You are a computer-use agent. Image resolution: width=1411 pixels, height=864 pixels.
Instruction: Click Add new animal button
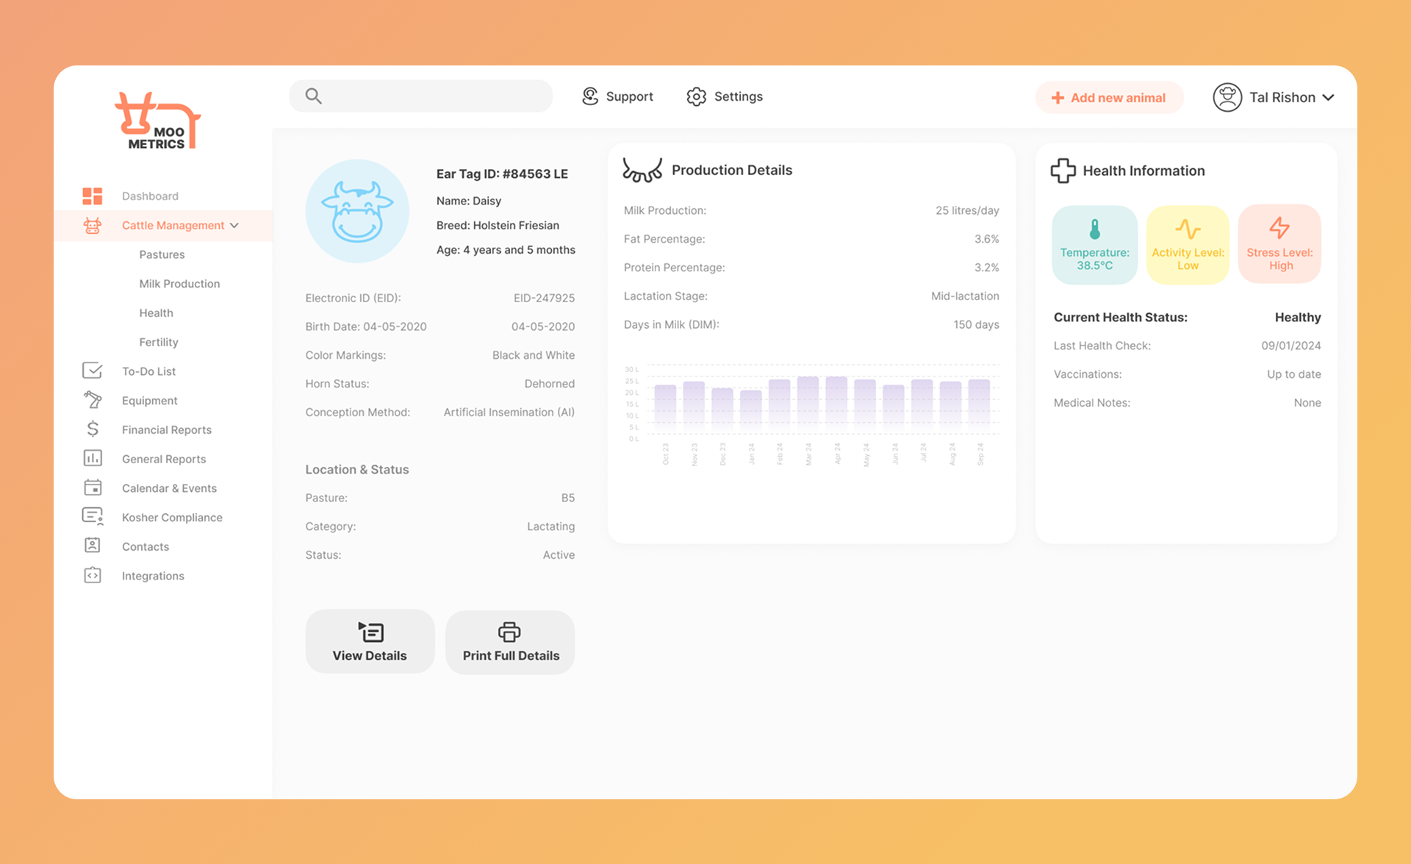pos(1109,98)
